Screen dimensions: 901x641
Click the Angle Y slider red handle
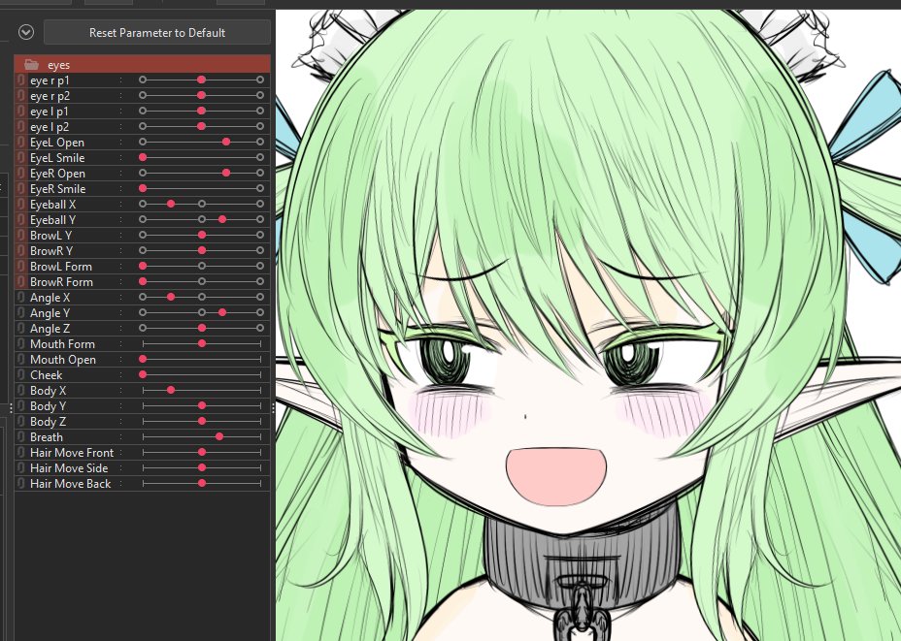tap(222, 312)
